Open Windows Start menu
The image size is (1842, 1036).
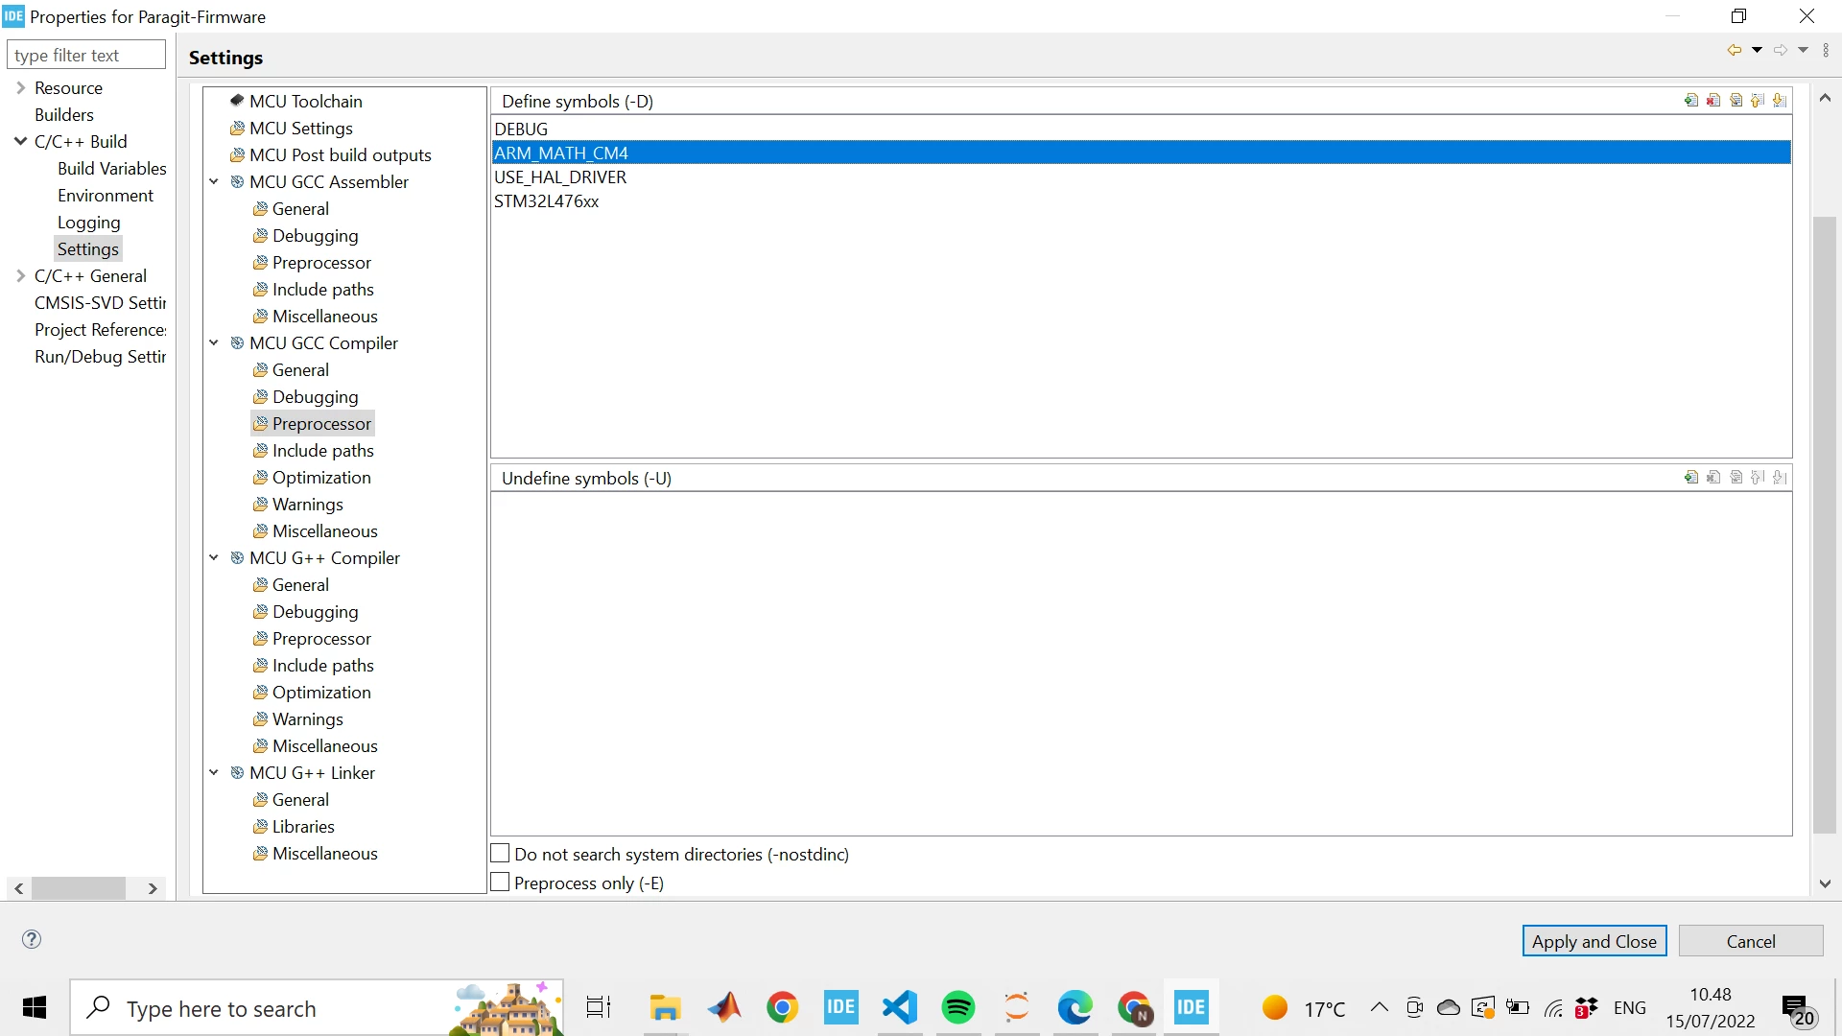(35, 1007)
